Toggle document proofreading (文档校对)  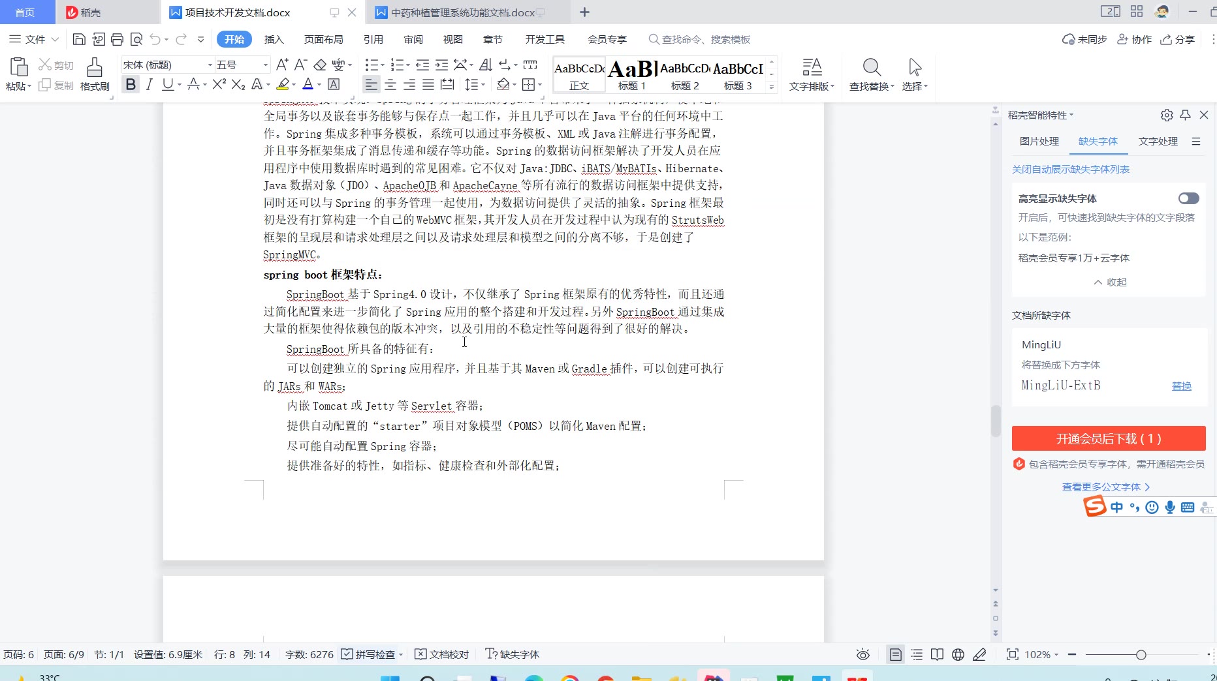coord(442,654)
